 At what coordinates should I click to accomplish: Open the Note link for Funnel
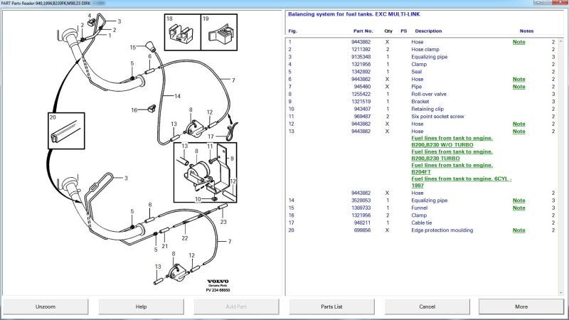click(x=519, y=208)
